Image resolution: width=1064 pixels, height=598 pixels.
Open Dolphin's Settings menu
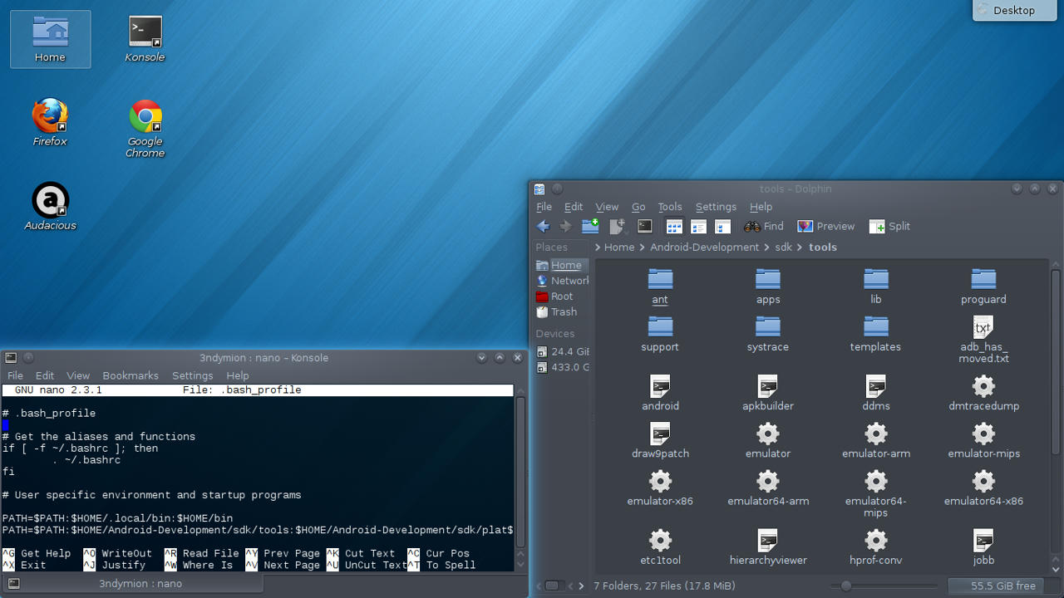(x=716, y=207)
